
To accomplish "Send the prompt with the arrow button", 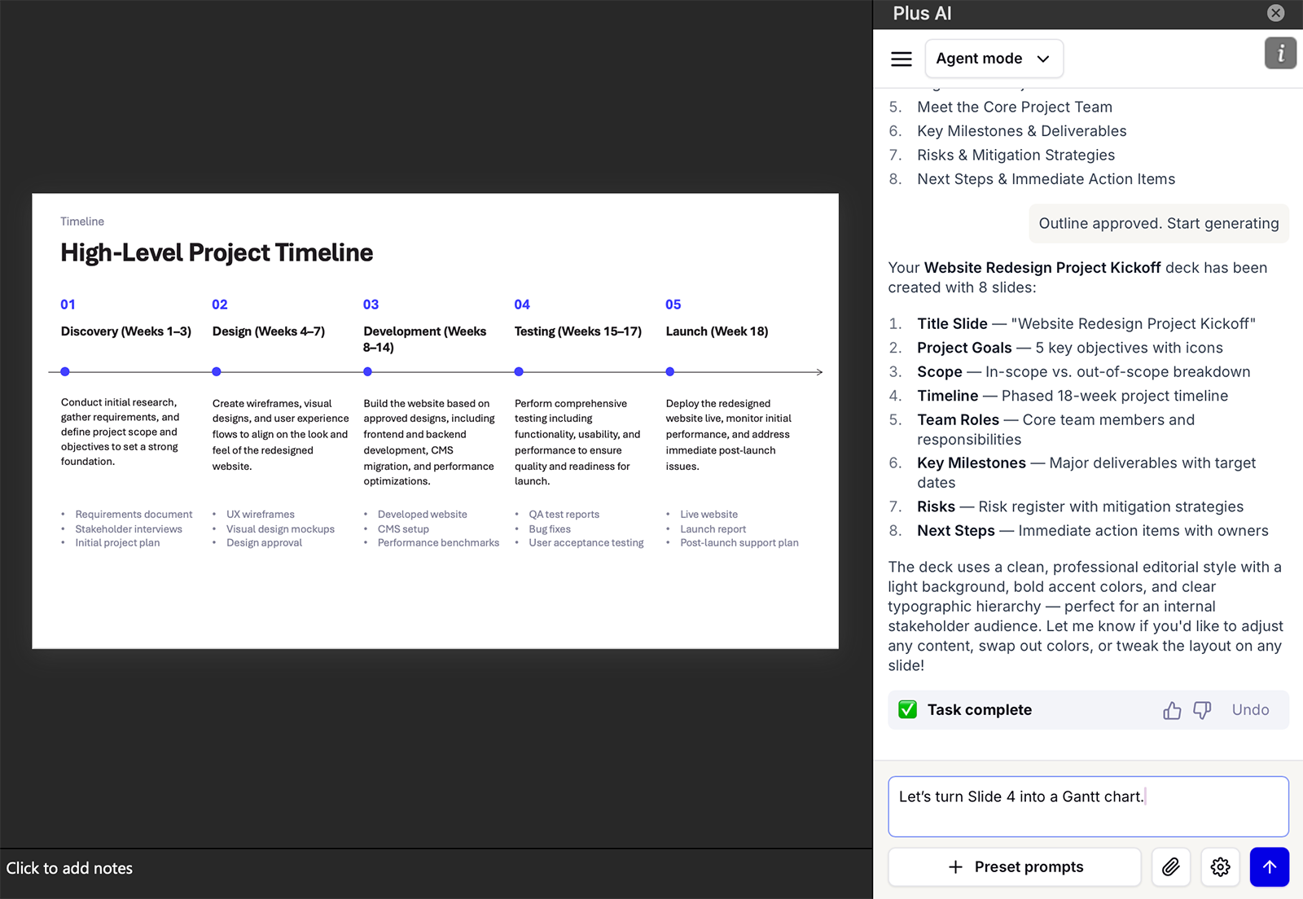I will pyautogui.click(x=1269, y=867).
